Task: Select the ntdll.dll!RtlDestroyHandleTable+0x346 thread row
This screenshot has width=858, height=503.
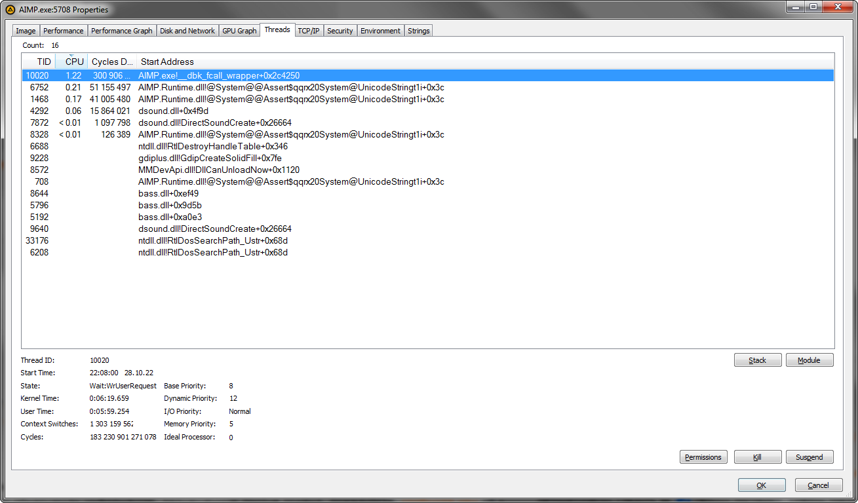Action: [427, 146]
